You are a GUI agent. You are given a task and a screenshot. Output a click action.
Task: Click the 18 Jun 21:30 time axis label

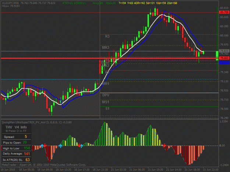(x=100, y=170)
